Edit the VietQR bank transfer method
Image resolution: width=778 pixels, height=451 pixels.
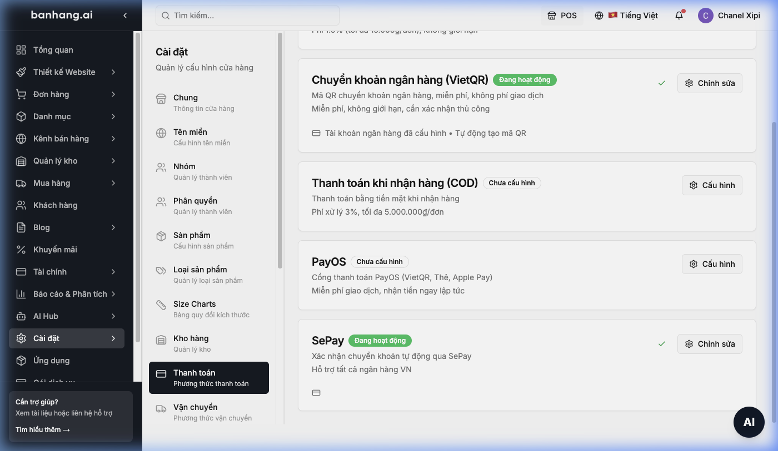(x=710, y=83)
